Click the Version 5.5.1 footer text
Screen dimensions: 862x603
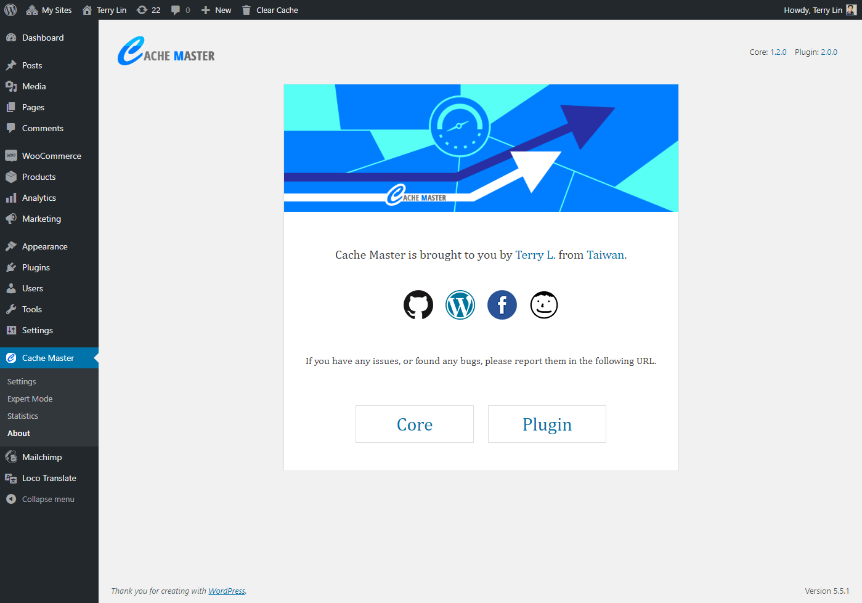[x=827, y=591]
